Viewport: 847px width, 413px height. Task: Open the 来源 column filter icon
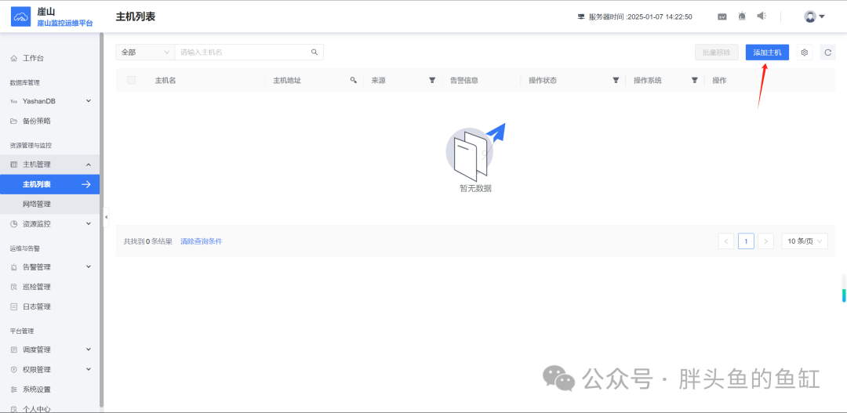point(432,81)
